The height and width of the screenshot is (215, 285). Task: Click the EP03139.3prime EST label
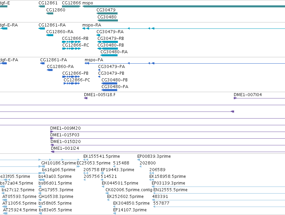point(168,184)
